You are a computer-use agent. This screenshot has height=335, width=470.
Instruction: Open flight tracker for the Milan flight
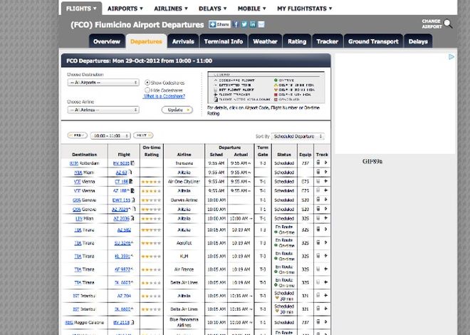point(325,218)
